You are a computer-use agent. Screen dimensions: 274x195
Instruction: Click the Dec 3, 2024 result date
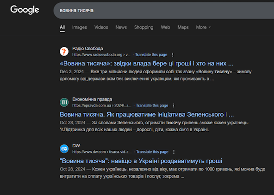72,72
